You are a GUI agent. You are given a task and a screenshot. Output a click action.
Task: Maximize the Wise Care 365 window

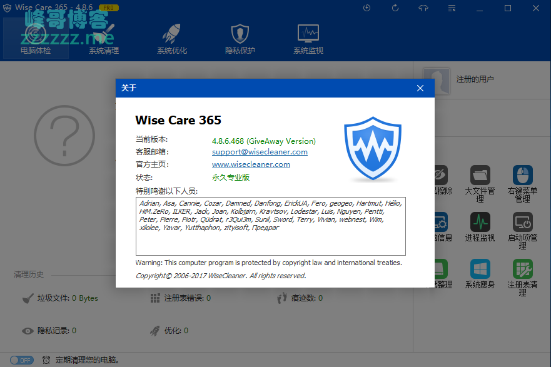[x=508, y=8]
